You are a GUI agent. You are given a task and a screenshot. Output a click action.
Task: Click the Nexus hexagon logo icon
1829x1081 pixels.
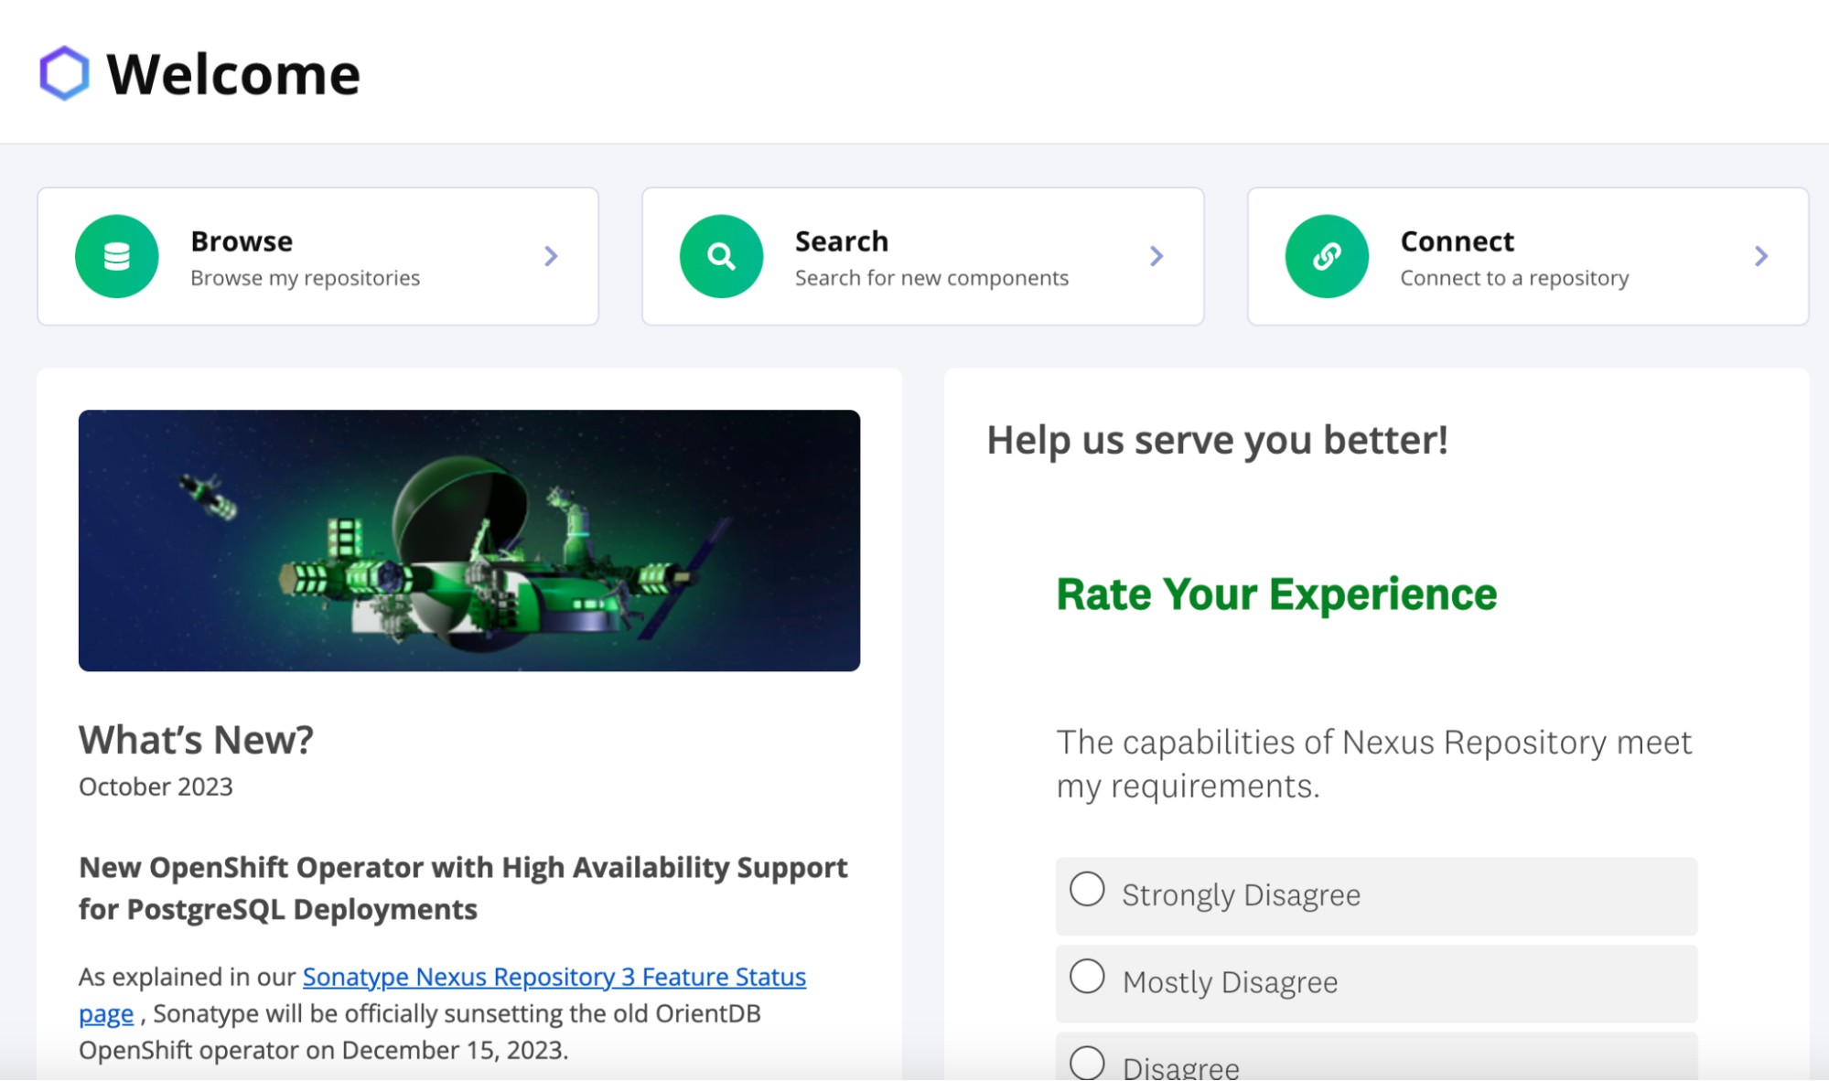tap(64, 73)
